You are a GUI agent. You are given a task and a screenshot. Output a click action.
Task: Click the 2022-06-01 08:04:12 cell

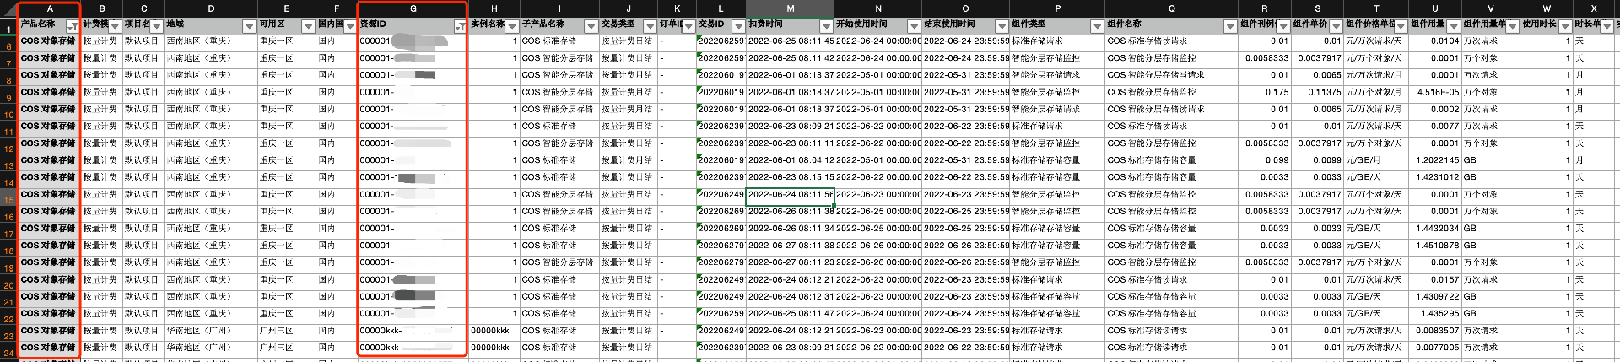790,160
